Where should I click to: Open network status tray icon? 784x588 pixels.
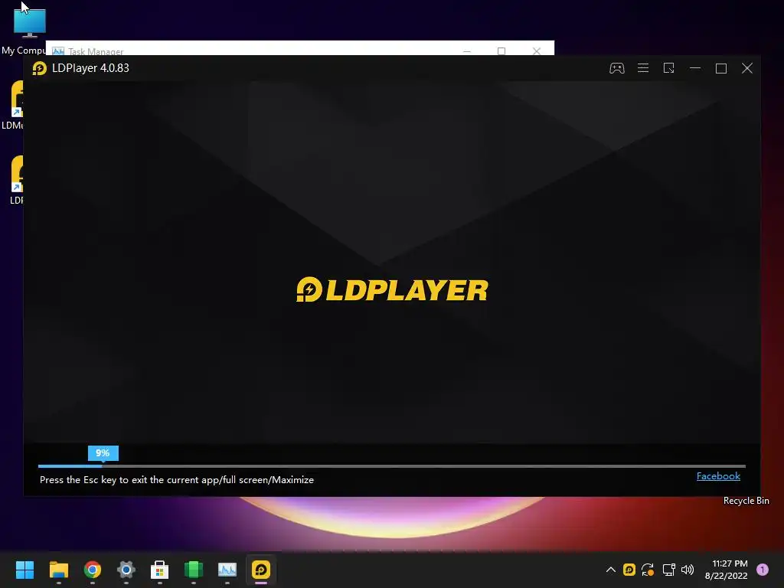(x=668, y=570)
